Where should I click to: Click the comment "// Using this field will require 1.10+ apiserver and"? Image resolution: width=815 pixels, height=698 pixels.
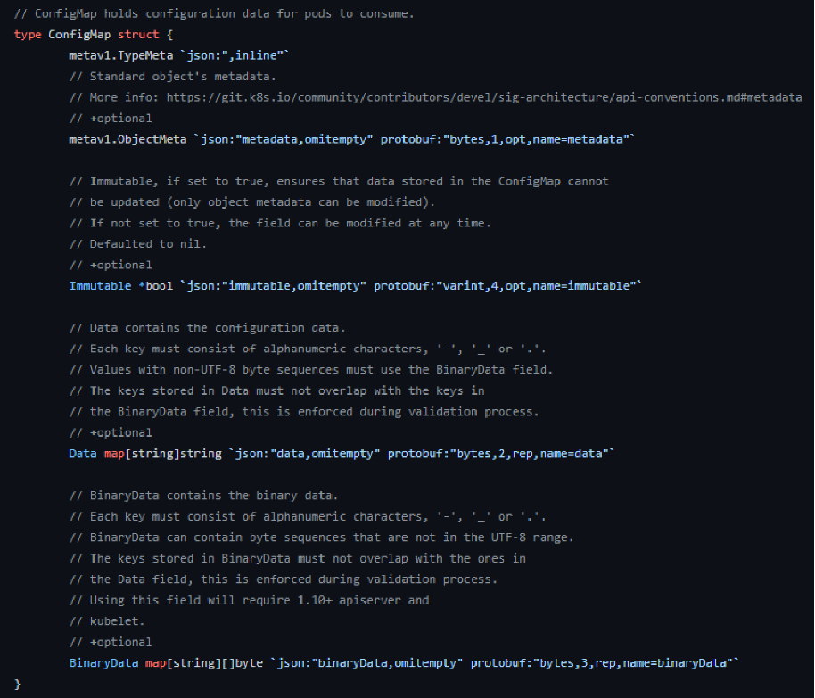coord(249,600)
